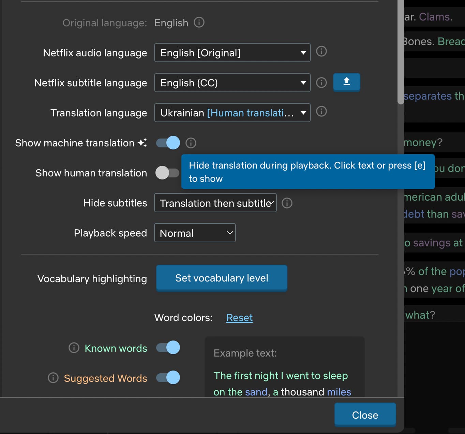
Task: Click 'Original language:' label
Action: tap(105, 23)
